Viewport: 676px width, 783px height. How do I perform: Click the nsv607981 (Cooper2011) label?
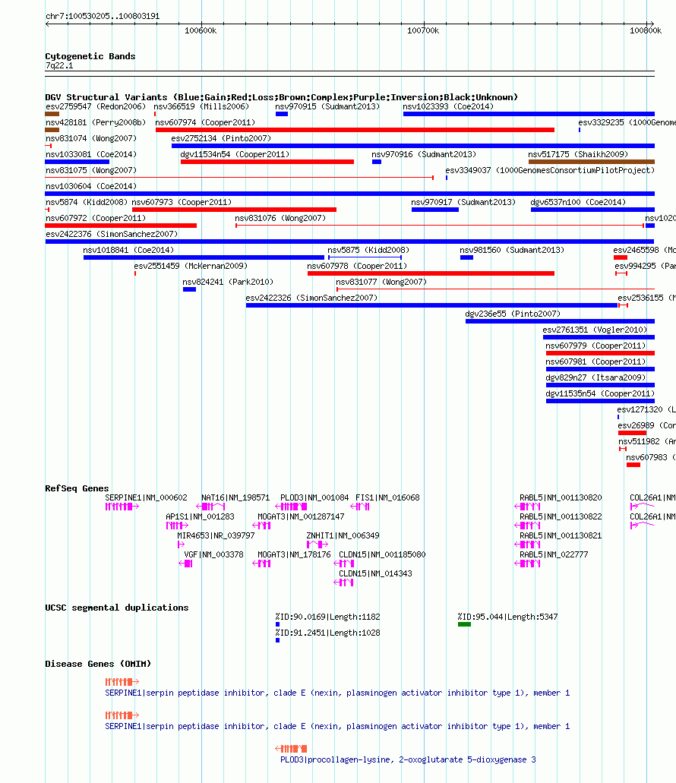click(595, 362)
